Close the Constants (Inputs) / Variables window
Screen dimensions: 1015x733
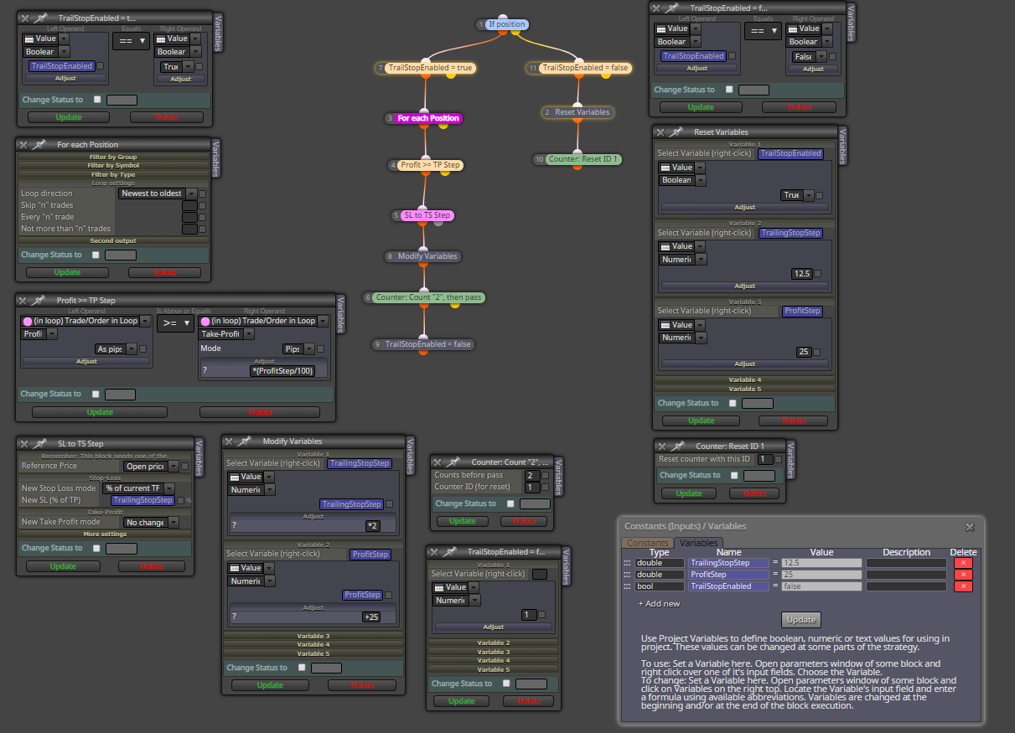coord(970,527)
